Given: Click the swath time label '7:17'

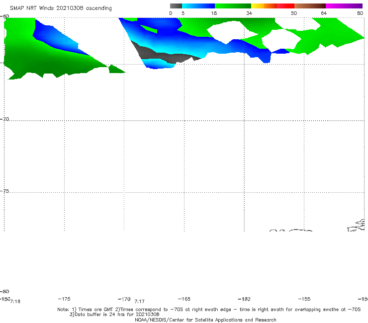Looking at the screenshot, I should point(139,302).
